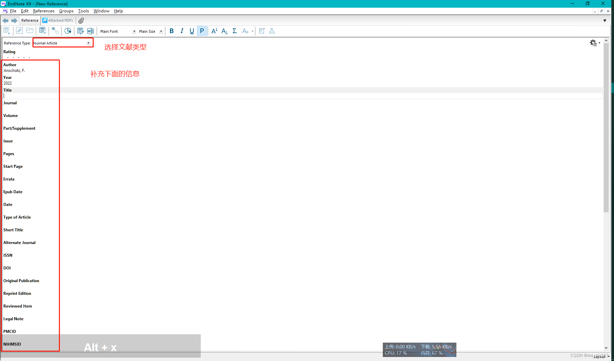Open the Groups menu
The height and width of the screenshot is (361, 614).
tap(66, 11)
